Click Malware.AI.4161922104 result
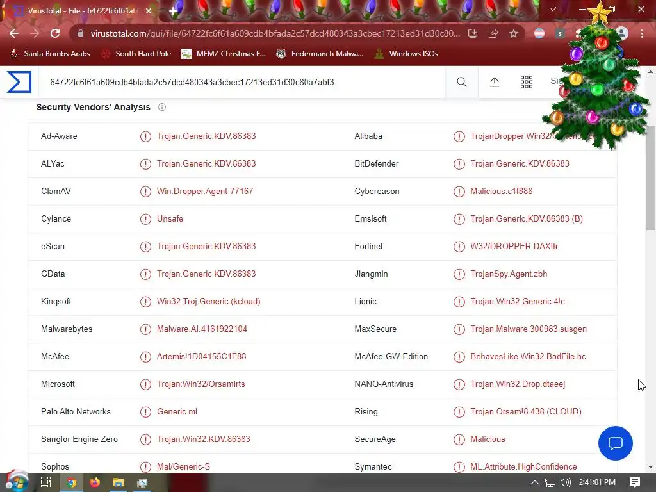This screenshot has width=656, height=492. tap(202, 329)
